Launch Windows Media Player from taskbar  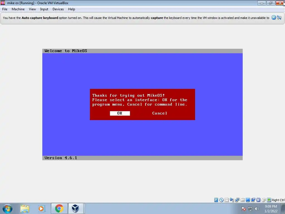(x=41, y=208)
